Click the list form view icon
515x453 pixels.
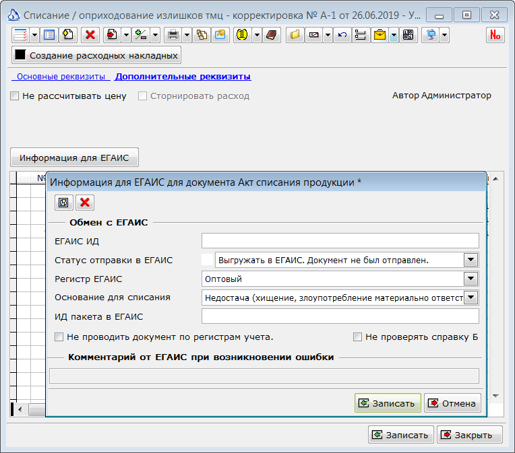49,35
